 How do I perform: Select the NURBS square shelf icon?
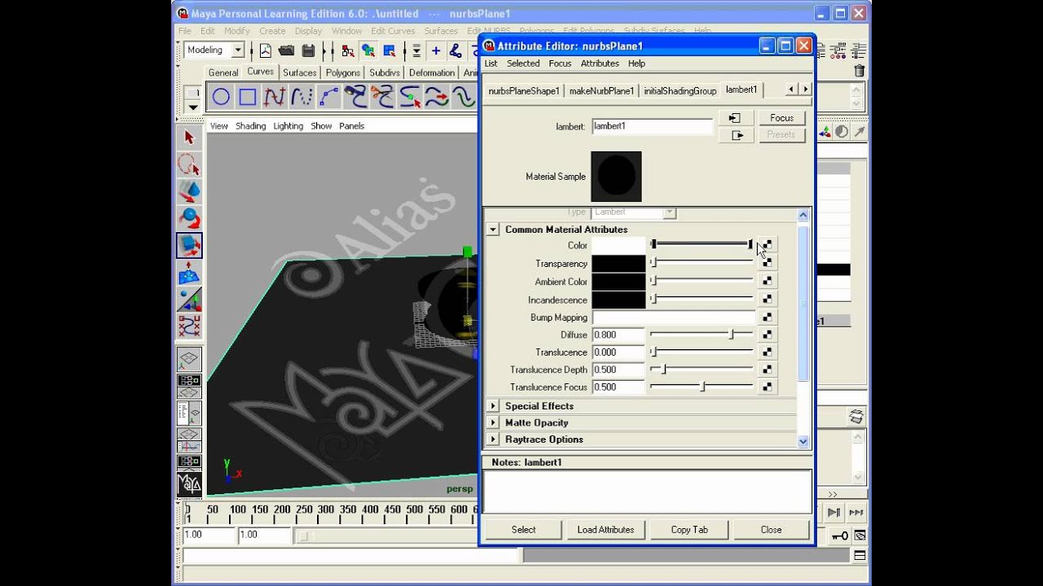[x=248, y=98]
